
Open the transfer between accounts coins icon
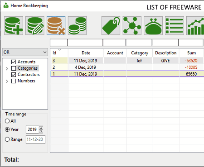(x=77, y=26)
